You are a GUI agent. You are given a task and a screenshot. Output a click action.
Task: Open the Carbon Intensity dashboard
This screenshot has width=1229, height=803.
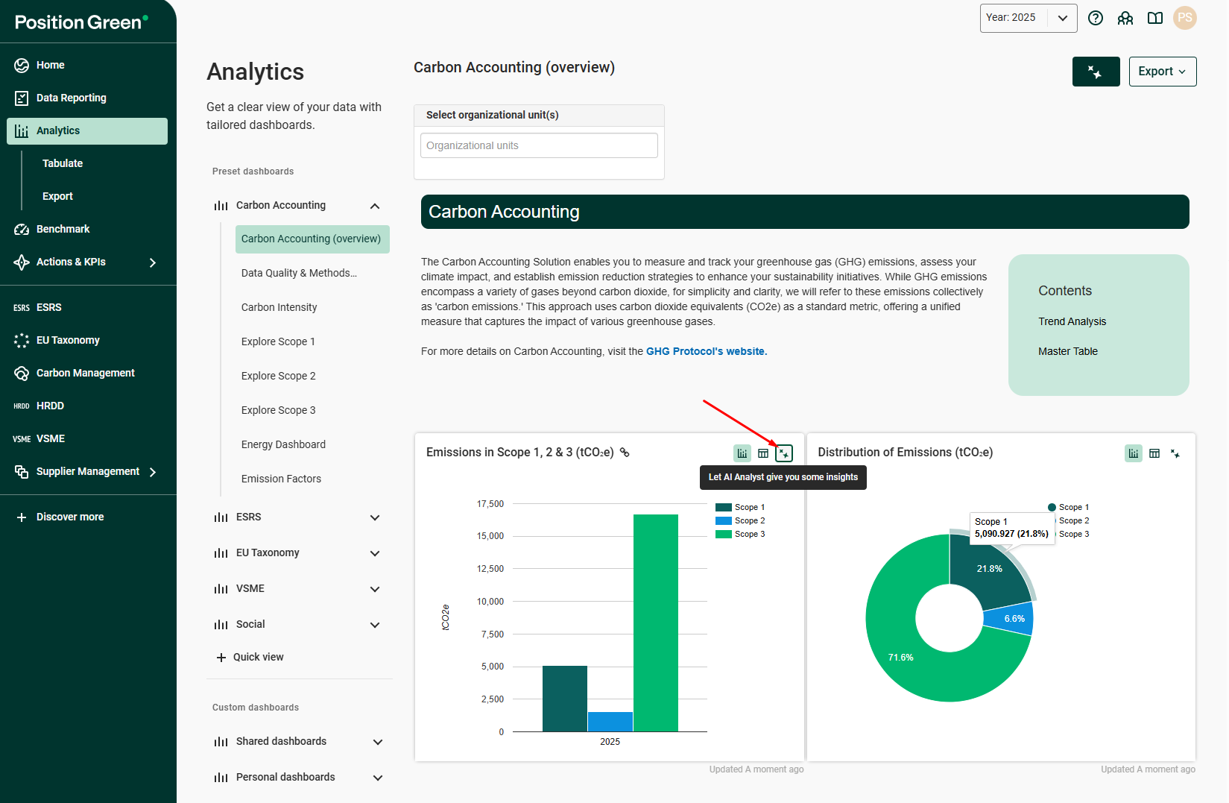(x=279, y=307)
